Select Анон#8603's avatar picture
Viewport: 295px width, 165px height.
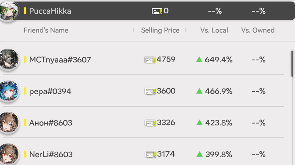pos(8,123)
